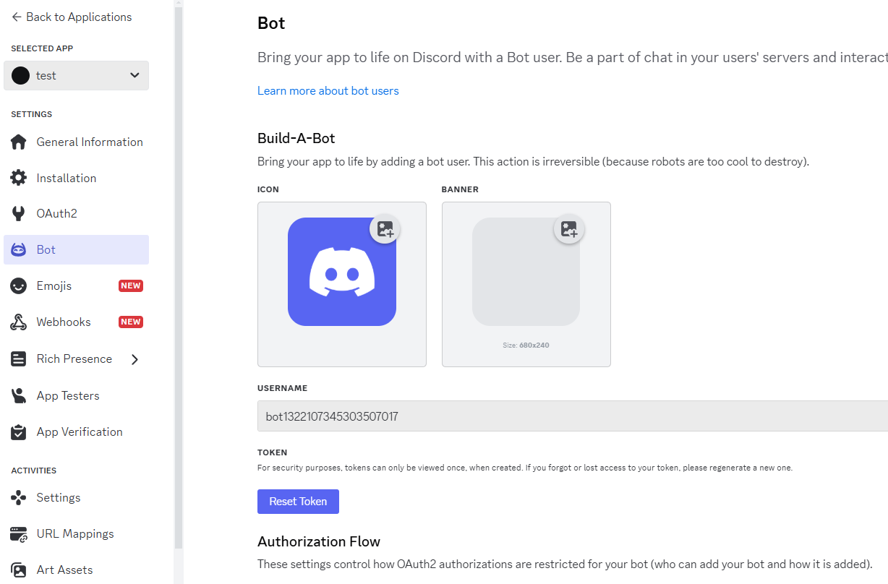Click the USERNAME label
The width and height of the screenshot is (888, 584).
tap(283, 388)
